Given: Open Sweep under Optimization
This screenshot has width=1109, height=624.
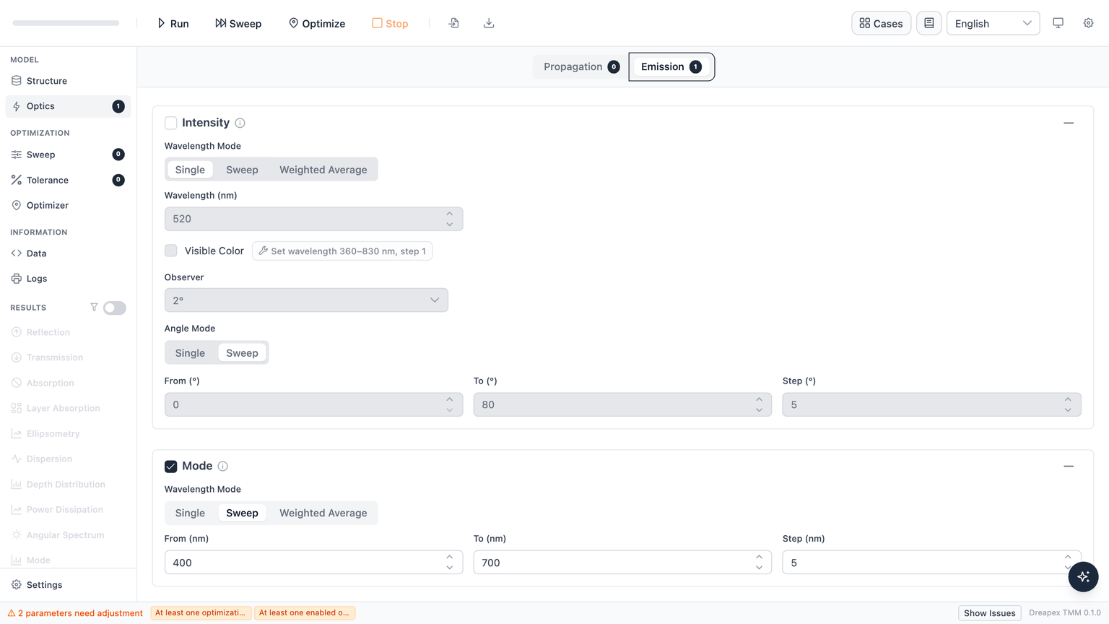Looking at the screenshot, I should click(x=68, y=155).
